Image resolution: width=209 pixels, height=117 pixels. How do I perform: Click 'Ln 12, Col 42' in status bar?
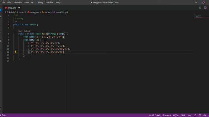155,115
